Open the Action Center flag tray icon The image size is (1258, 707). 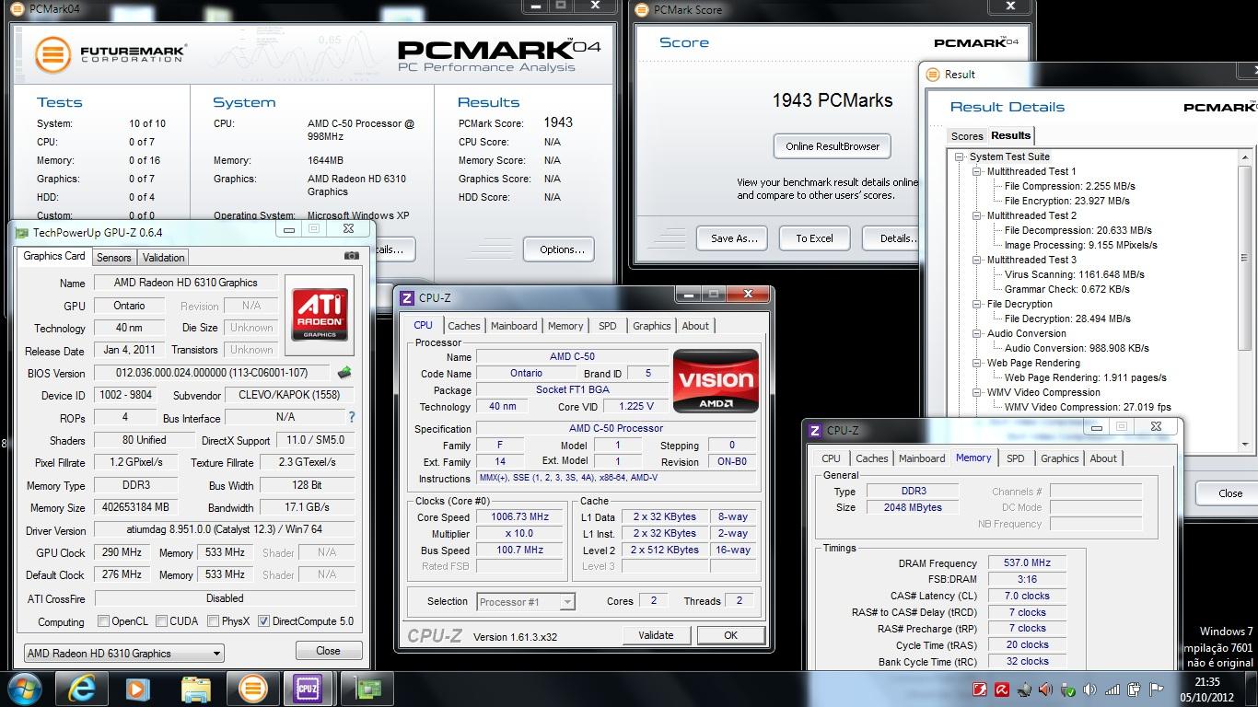(1157, 690)
